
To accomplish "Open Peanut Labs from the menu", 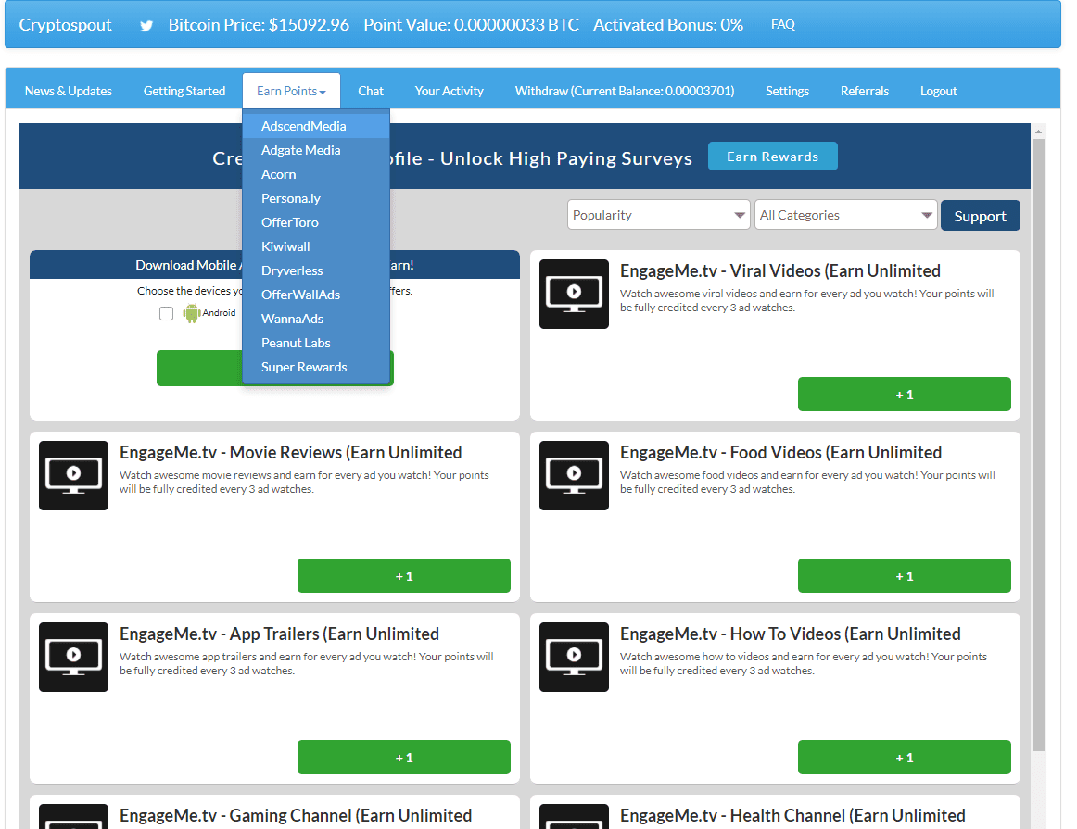I will point(317,343).
